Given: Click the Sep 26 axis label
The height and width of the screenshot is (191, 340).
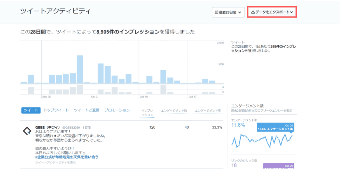Looking at the screenshot, I should tap(46, 97).
